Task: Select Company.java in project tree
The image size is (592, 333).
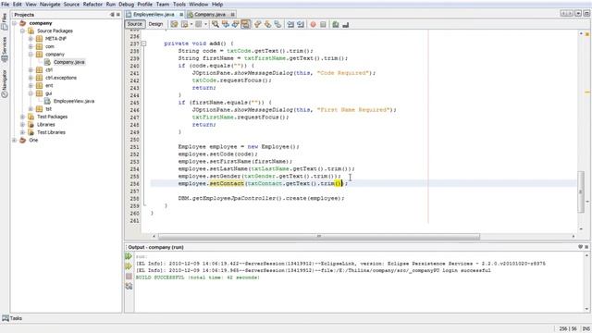Action: (x=69, y=62)
